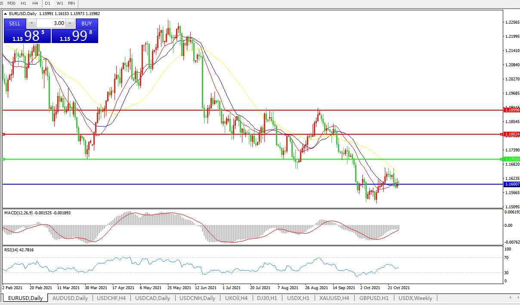Click the 3.00 volume input field
This screenshot has height=306, width=520.
(x=51, y=23)
